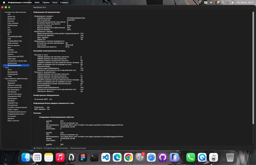256x165 pixels.
Task: Click the Максимальная емкость 95 % value
Action: tap(67, 47)
